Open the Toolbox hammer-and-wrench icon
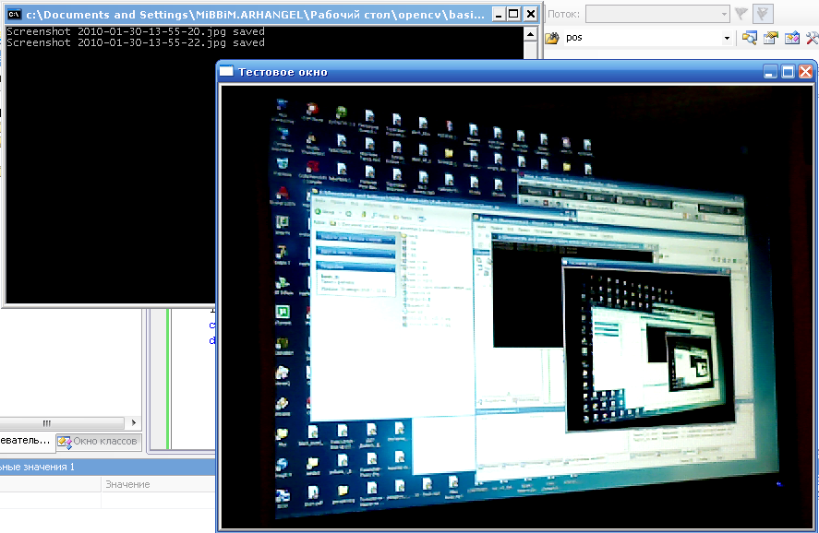Image resolution: width=819 pixels, height=533 pixels. point(813,38)
